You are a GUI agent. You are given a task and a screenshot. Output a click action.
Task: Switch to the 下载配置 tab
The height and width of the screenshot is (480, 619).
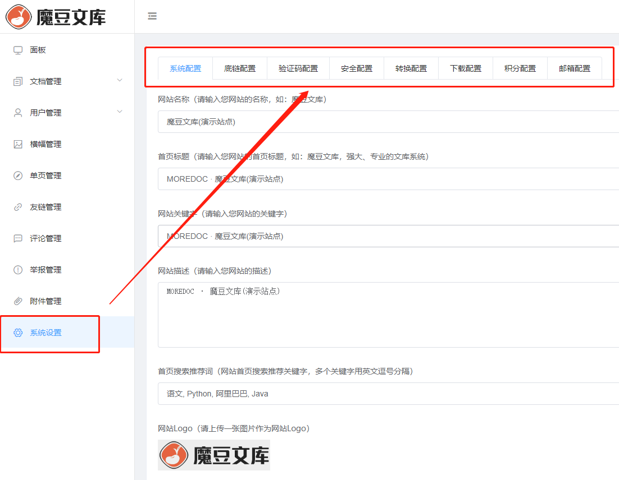click(466, 68)
